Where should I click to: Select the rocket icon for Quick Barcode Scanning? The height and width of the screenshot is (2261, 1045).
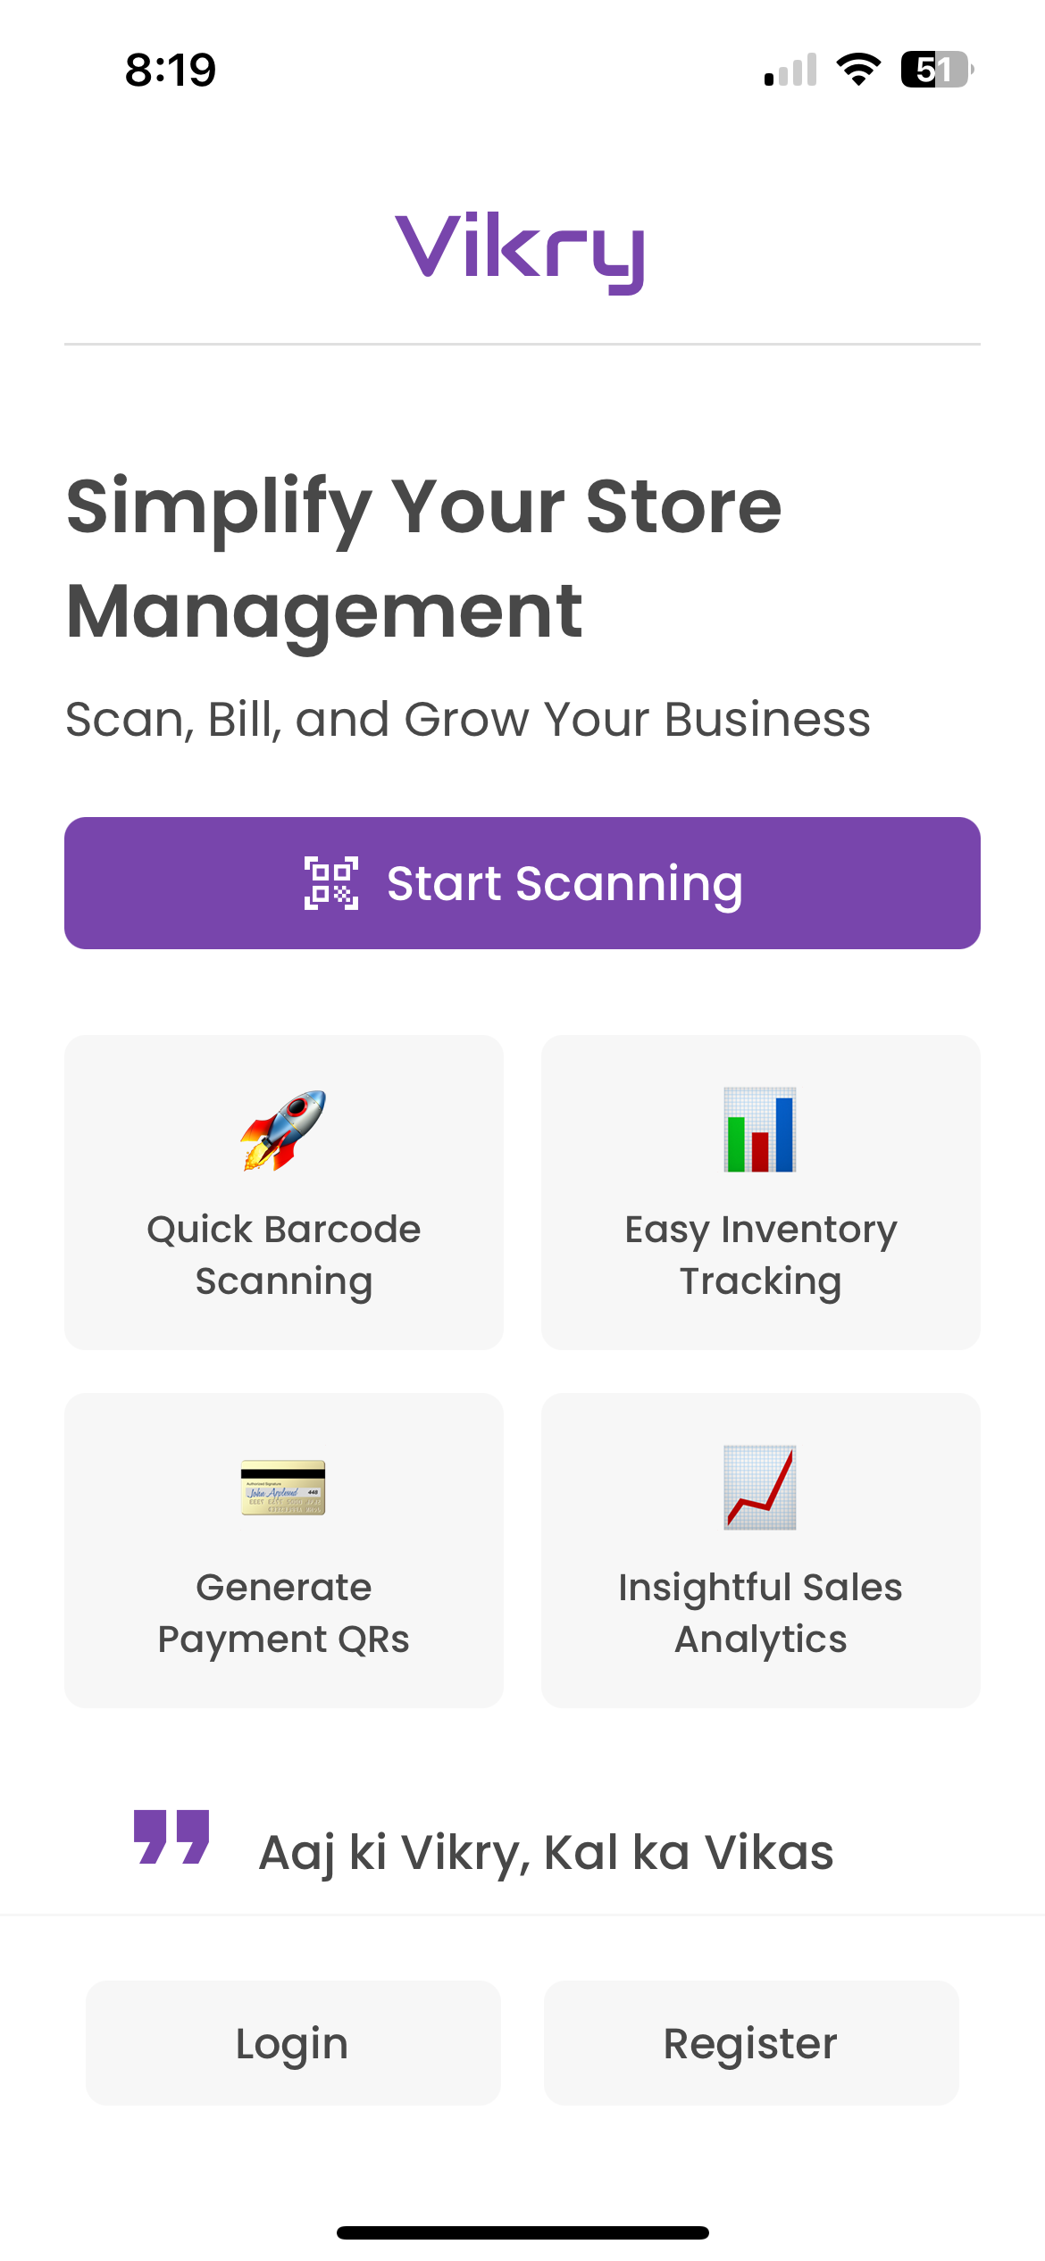[284, 1134]
